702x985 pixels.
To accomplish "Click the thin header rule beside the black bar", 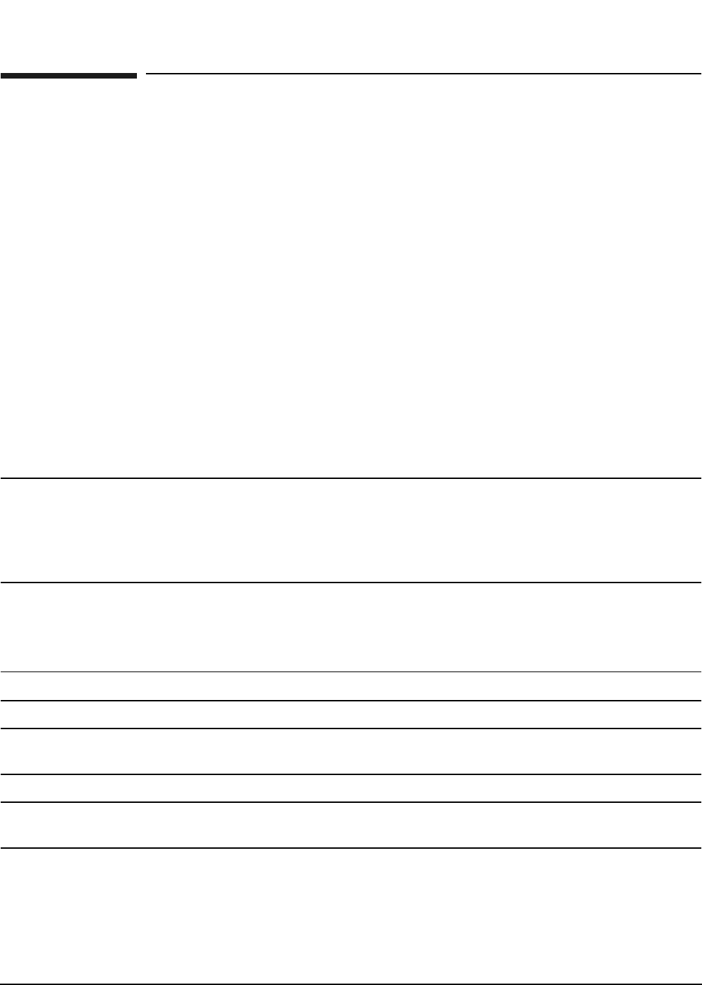I will click(423, 73).
